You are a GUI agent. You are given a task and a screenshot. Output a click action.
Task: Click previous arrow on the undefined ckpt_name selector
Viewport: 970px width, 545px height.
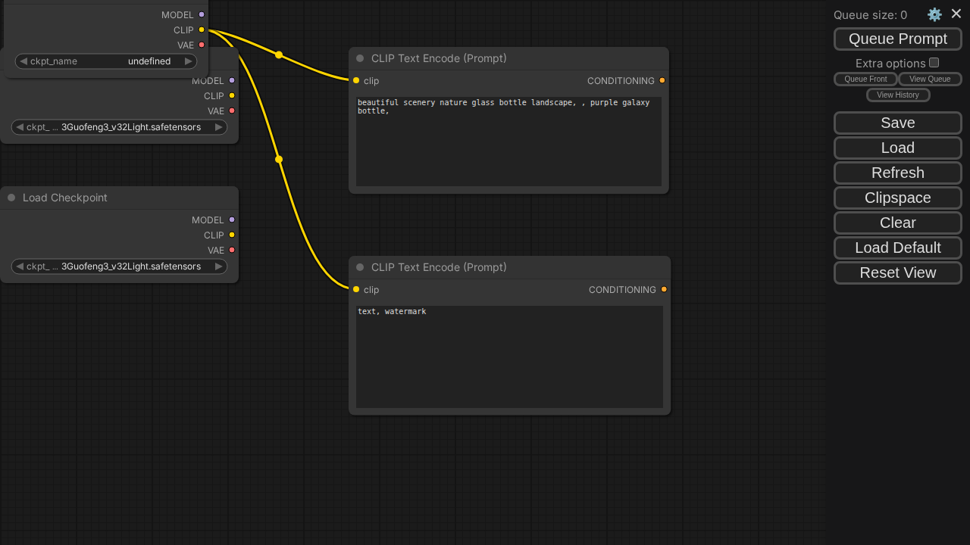[23, 61]
